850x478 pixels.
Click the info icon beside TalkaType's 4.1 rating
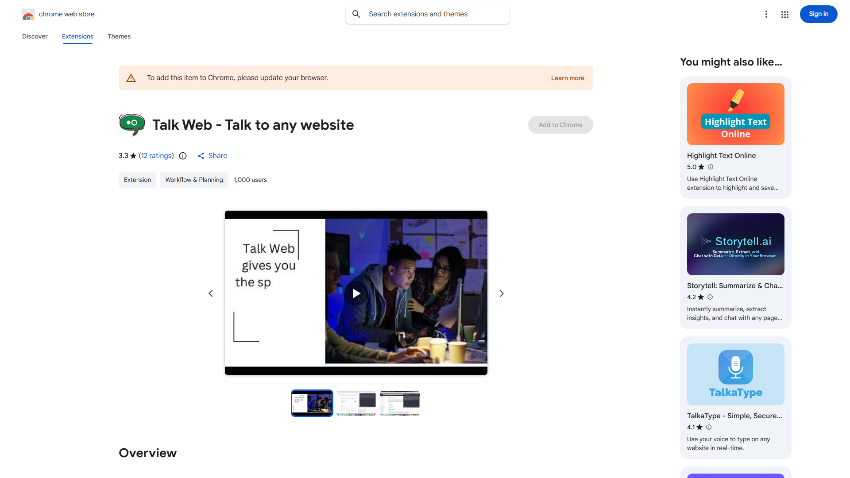708,427
